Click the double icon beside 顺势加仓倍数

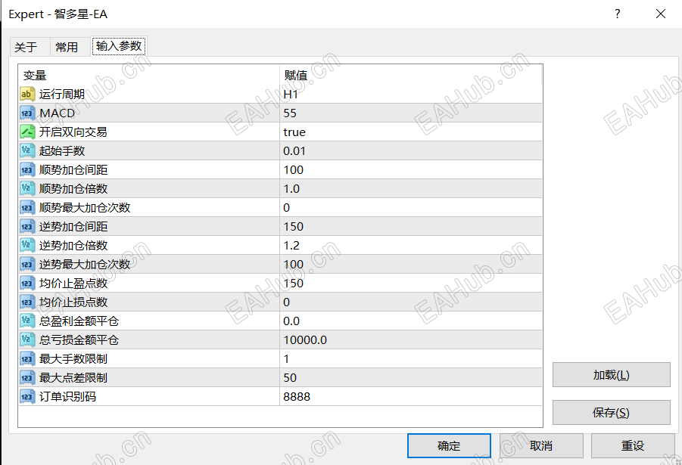click(27, 188)
